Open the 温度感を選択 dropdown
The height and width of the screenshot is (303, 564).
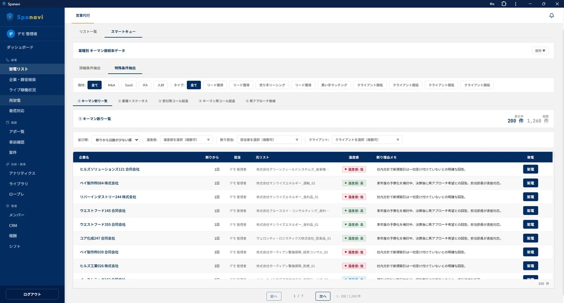point(186,140)
